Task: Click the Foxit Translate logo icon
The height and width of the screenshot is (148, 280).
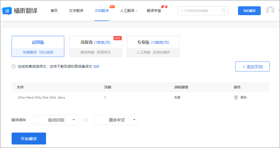Action: coord(7,11)
